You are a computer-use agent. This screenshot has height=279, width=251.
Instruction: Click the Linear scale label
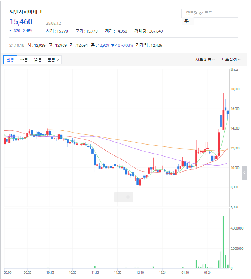coord(235,70)
